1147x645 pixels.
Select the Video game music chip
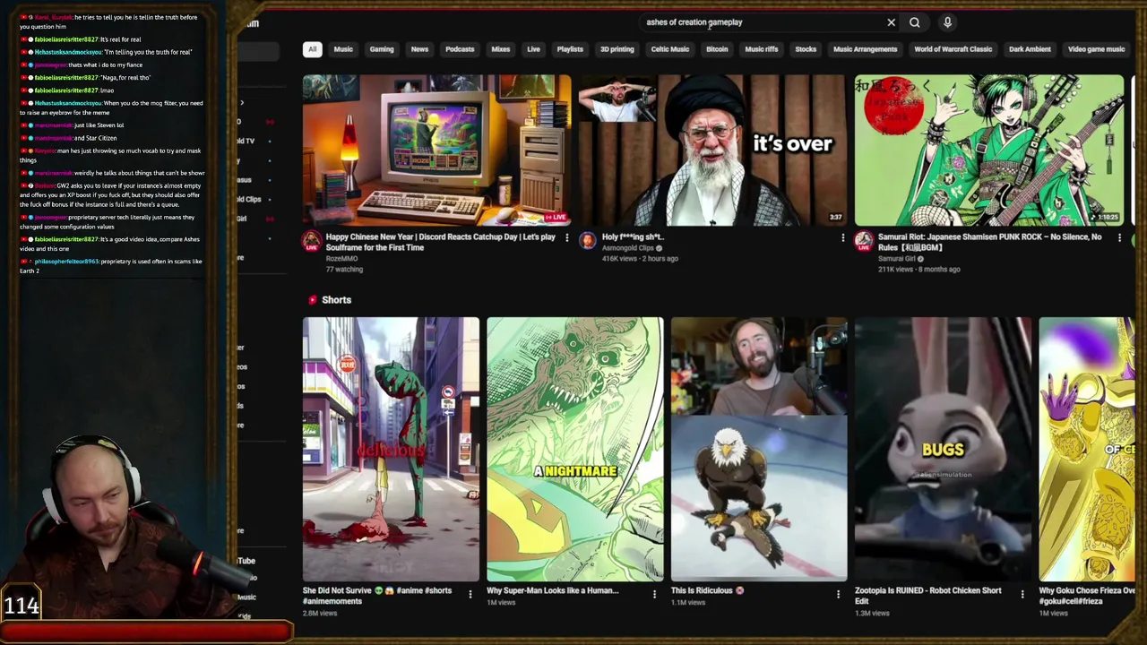[1096, 49]
